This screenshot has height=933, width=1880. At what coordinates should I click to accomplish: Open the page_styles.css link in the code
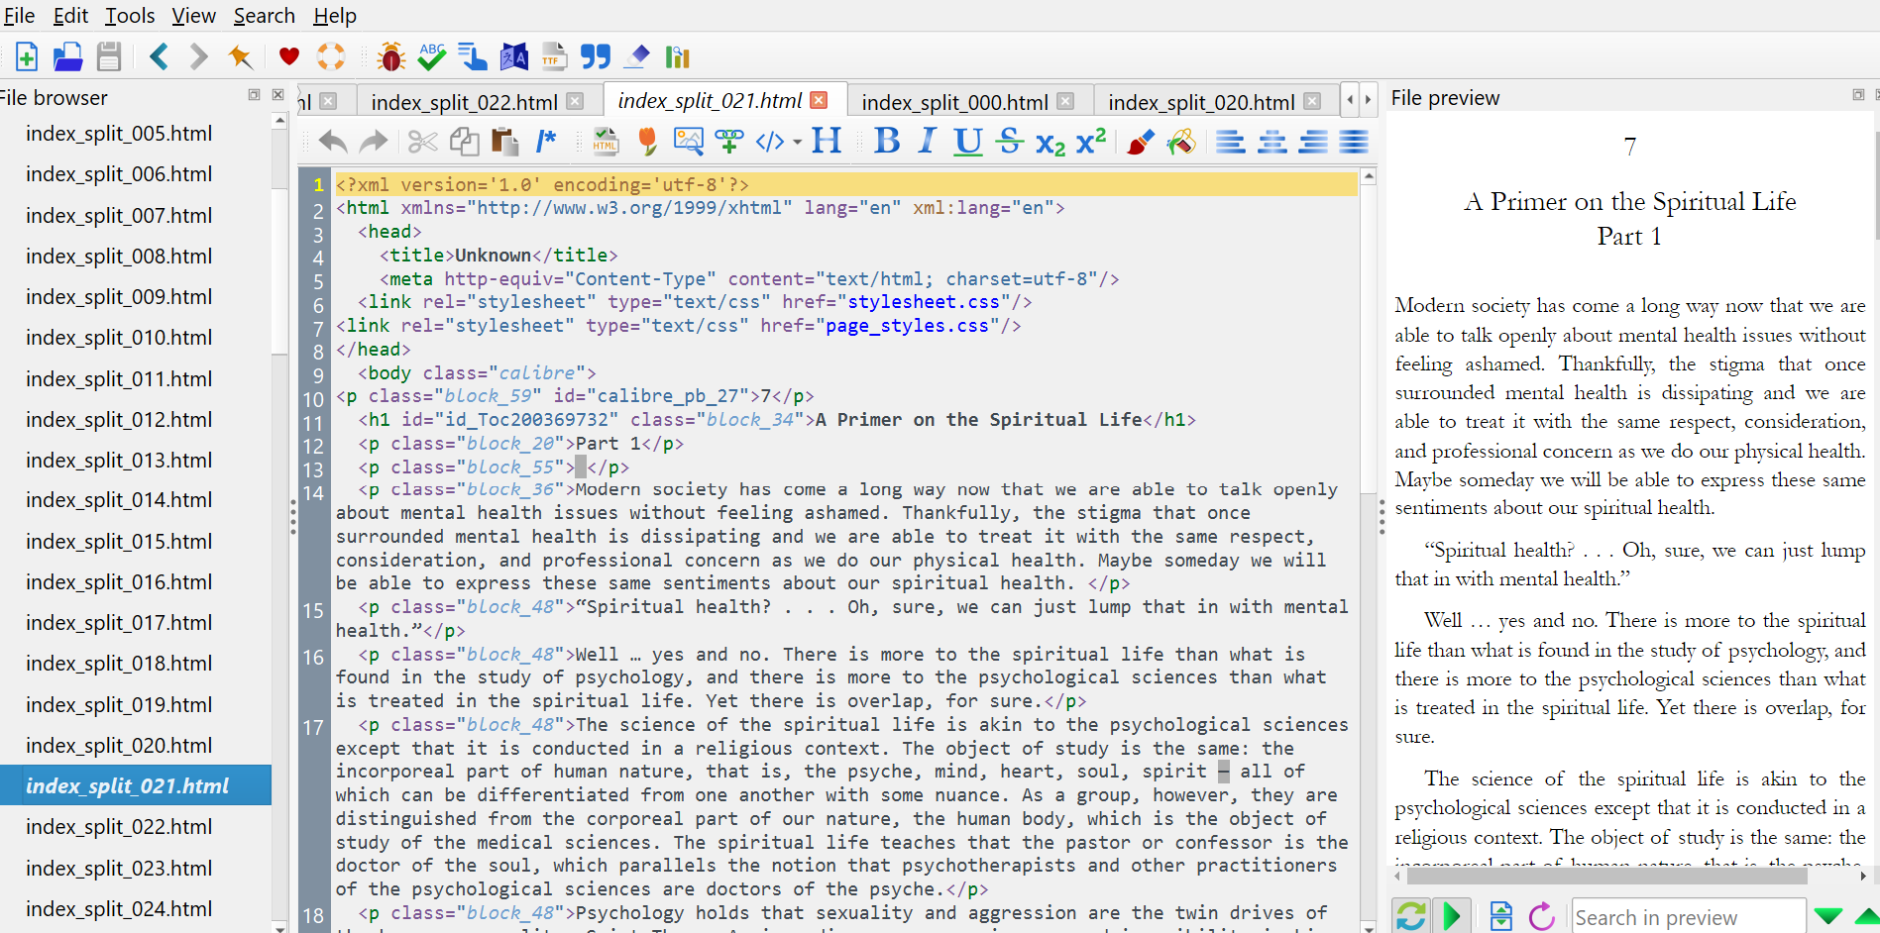click(x=908, y=326)
